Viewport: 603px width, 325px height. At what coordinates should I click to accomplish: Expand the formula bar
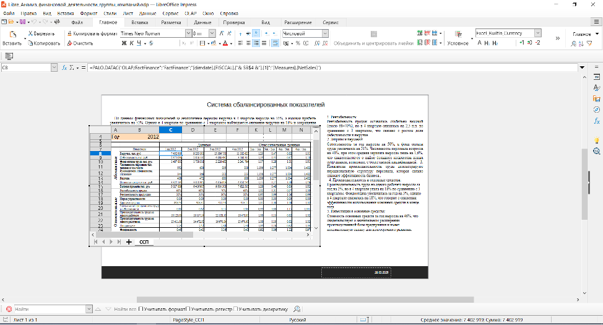pos(582,67)
